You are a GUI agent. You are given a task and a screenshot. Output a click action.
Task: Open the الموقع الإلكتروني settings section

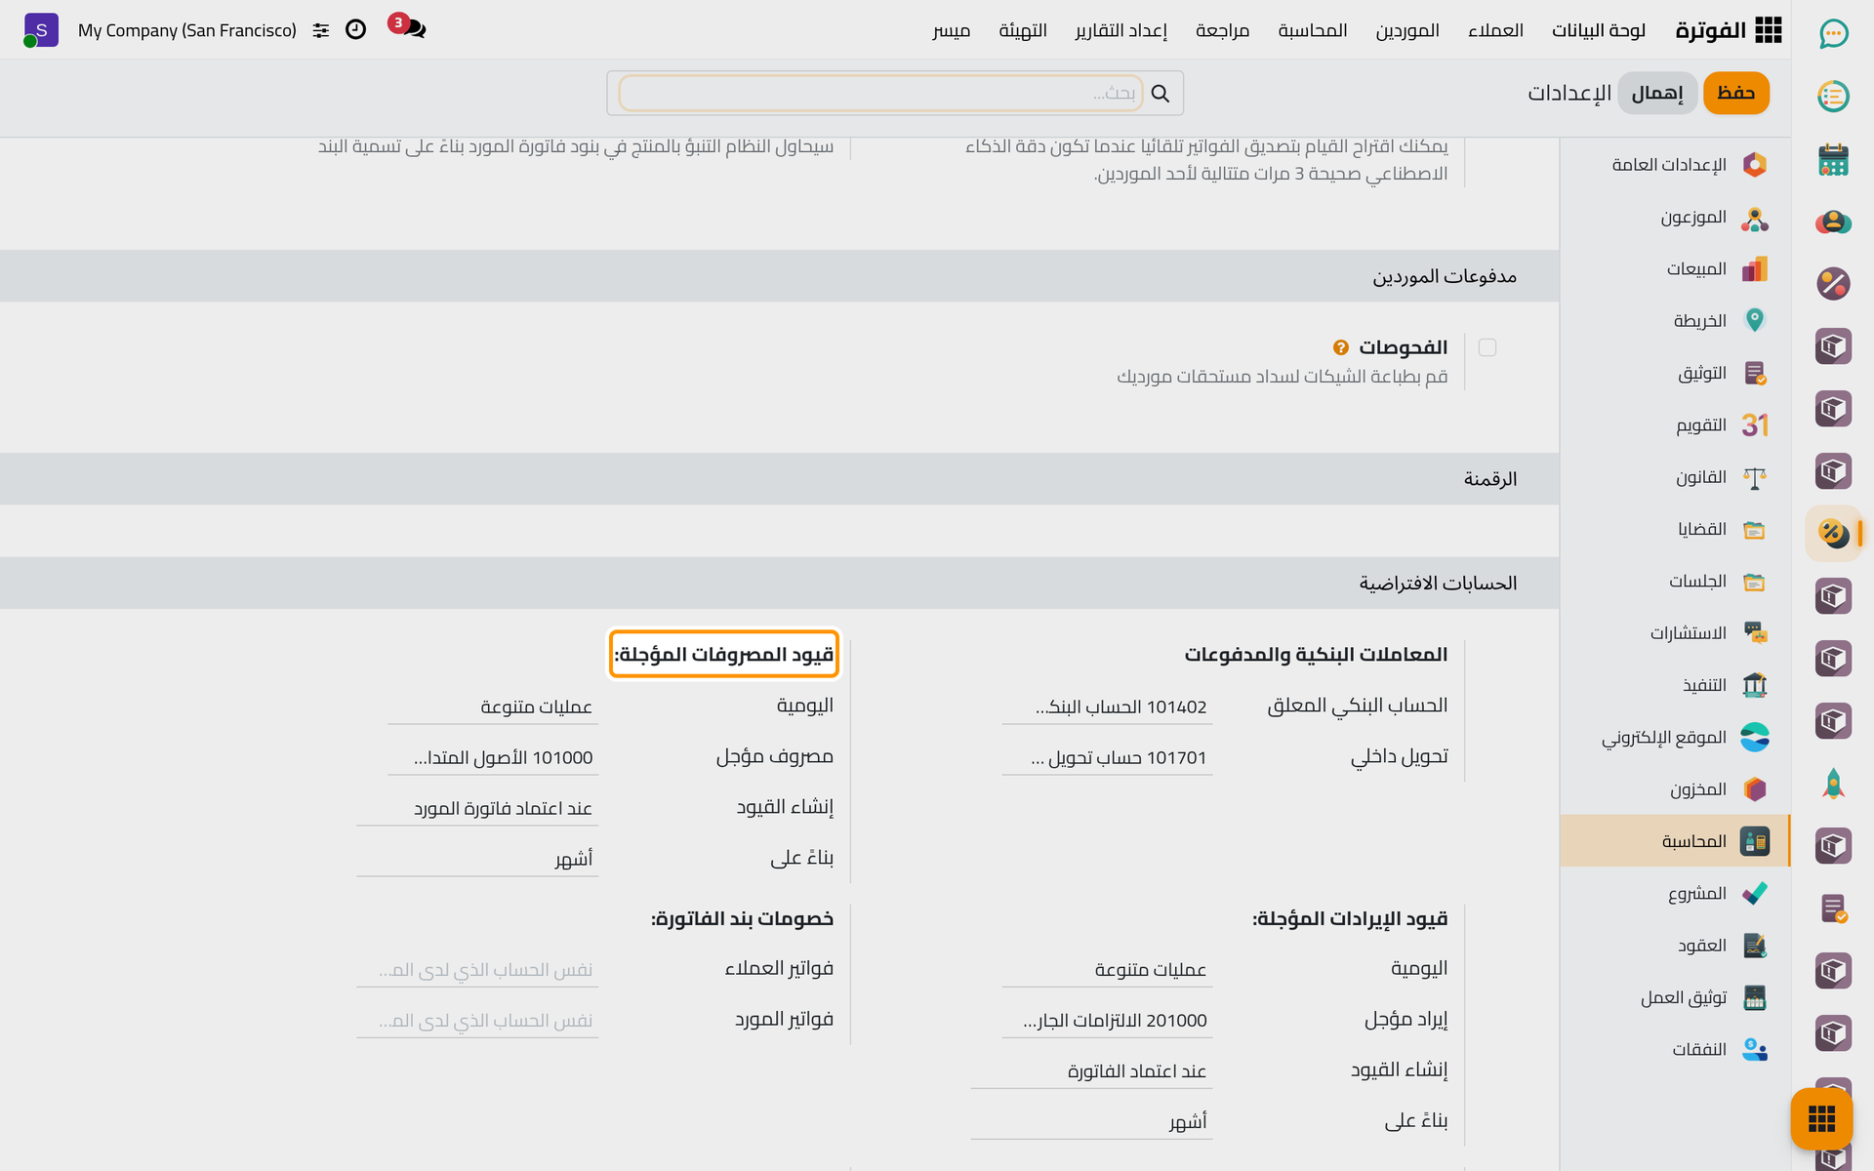[x=1675, y=738]
